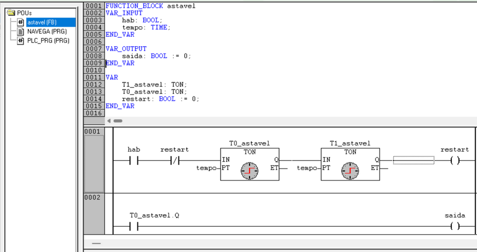Click the T1_astavel timer clock icon
Image resolution: width=477 pixels, height=252 pixels.
(350, 171)
